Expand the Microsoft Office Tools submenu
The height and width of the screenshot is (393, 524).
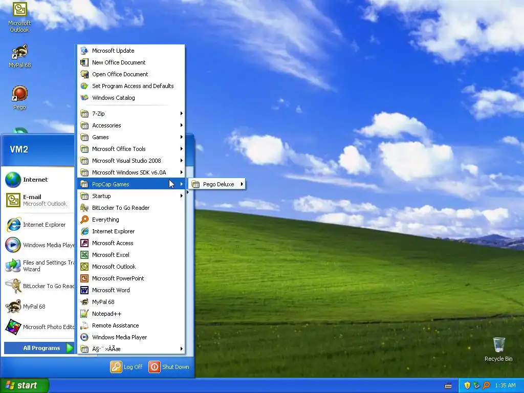[x=132, y=149]
